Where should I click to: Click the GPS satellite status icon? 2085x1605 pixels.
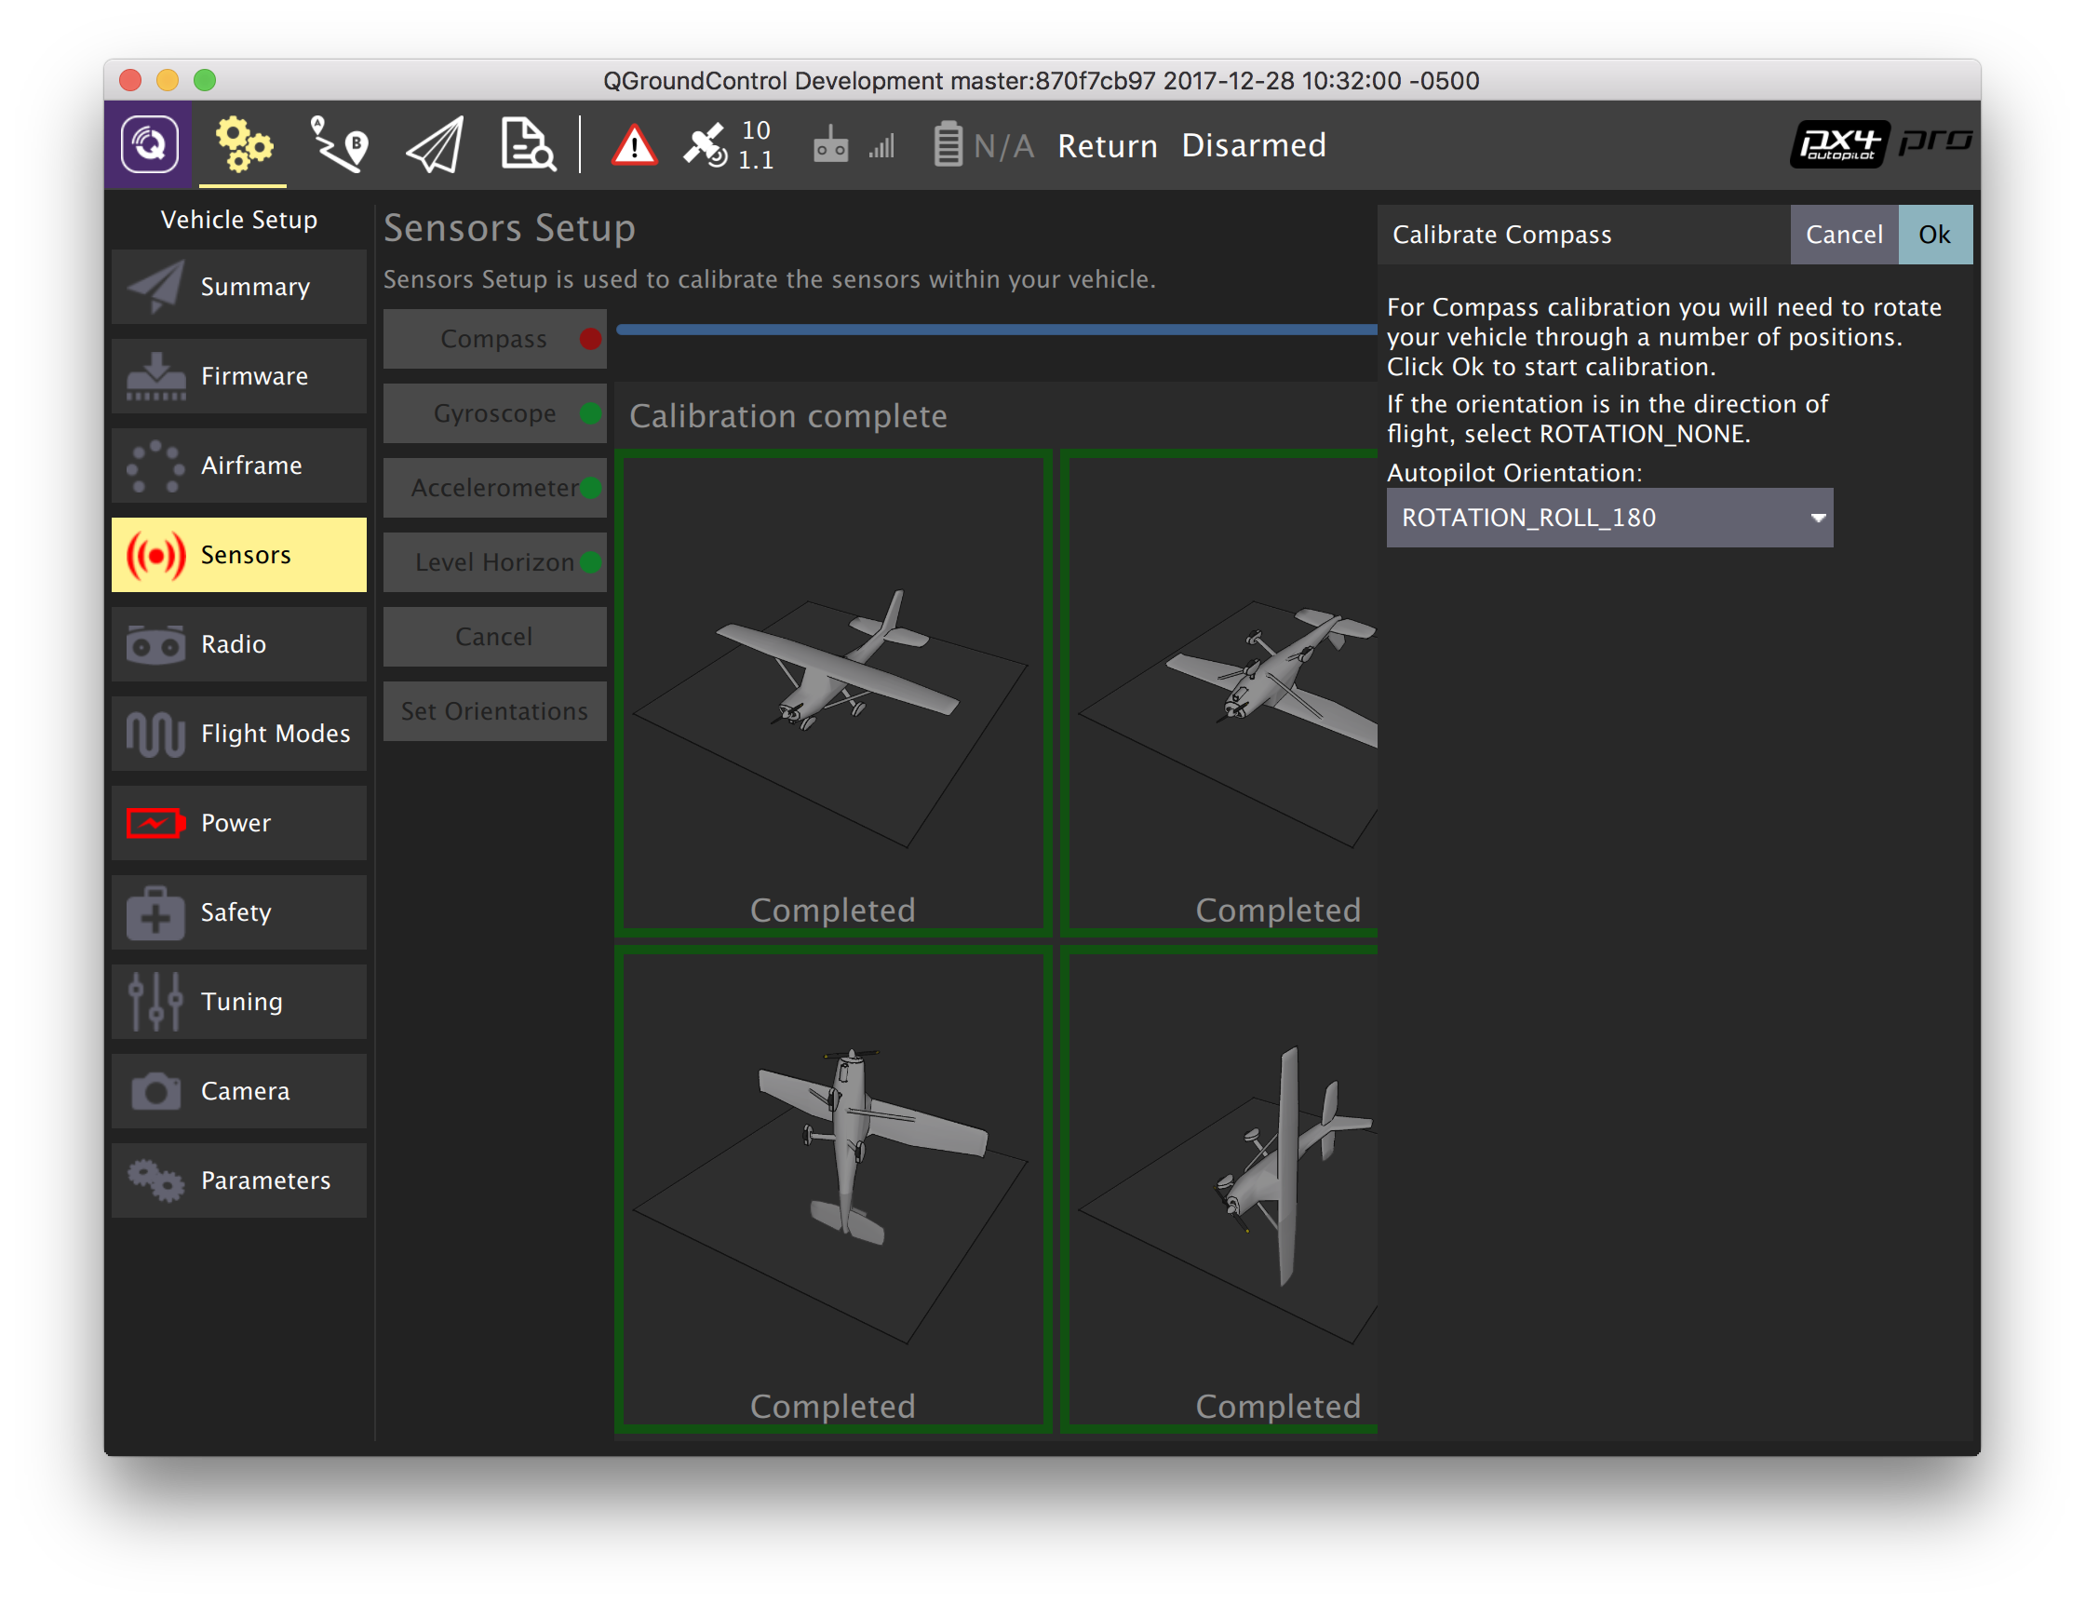pyautogui.click(x=706, y=145)
